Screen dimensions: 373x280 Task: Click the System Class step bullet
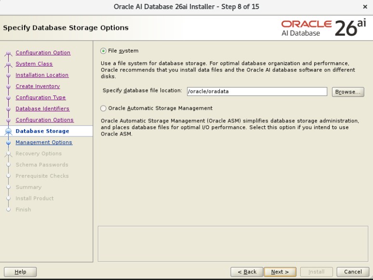(9, 64)
